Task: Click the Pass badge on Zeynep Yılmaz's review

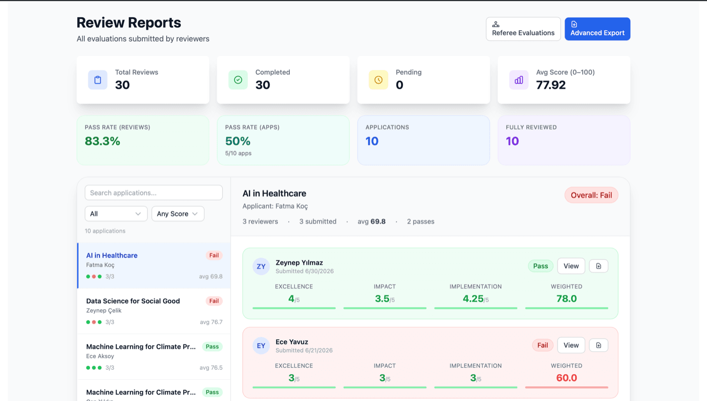Action: (541, 266)
